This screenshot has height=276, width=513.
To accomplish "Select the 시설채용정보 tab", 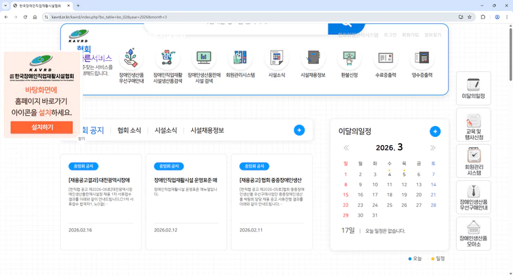I will [x=207, y=130].
